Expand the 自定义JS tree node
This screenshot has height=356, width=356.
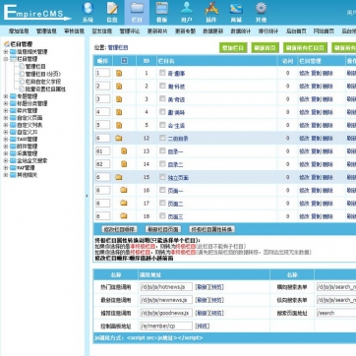pos(6,132)
